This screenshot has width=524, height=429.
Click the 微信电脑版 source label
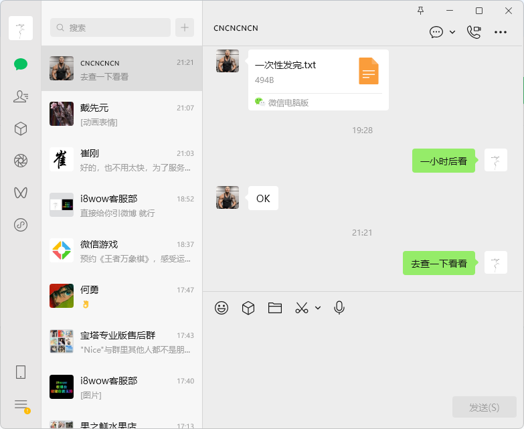pos(288,102)
